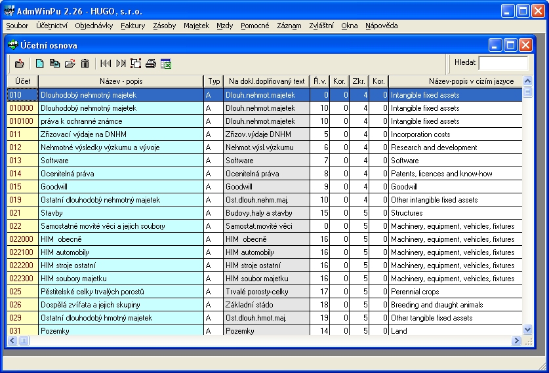This screenshot has width=549, height=373.
Task: Jump to last record arrow icon
Action: tap(121, 64)
